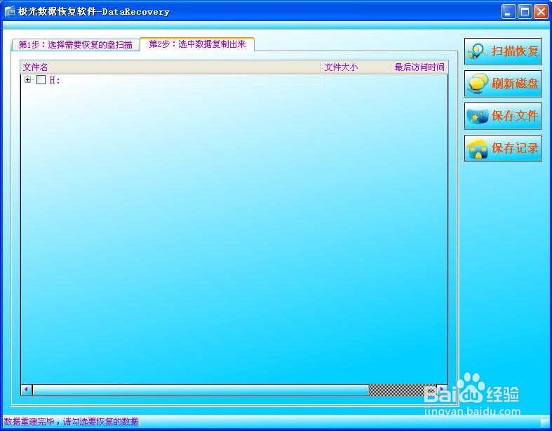Click the horizontal scrollbar left arrow
The image size is (552, 431).
coord(27,390)
